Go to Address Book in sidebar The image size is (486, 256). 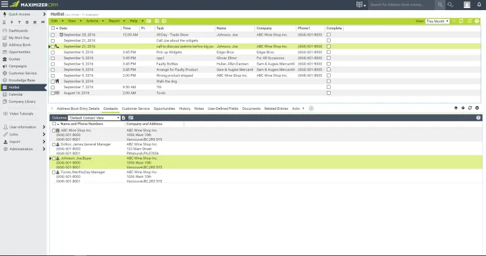click(x=20, y=45)
